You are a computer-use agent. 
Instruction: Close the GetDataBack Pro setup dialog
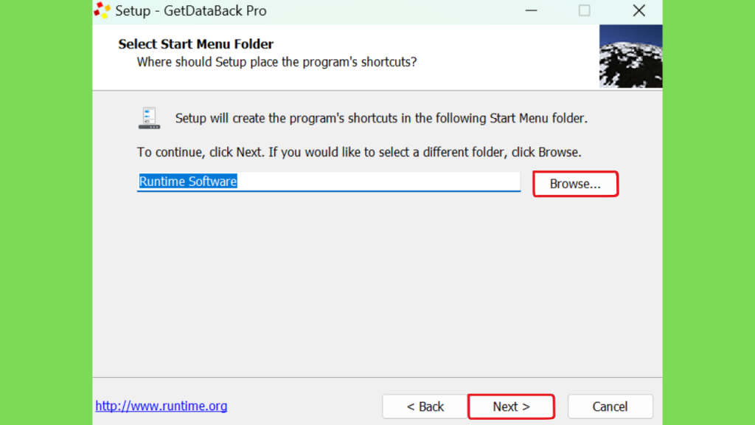639,10
